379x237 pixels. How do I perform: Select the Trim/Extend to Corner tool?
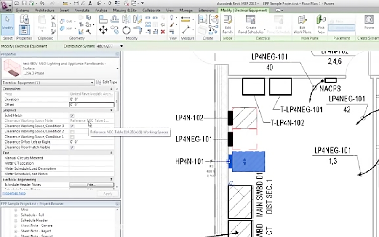coord(138,30)
